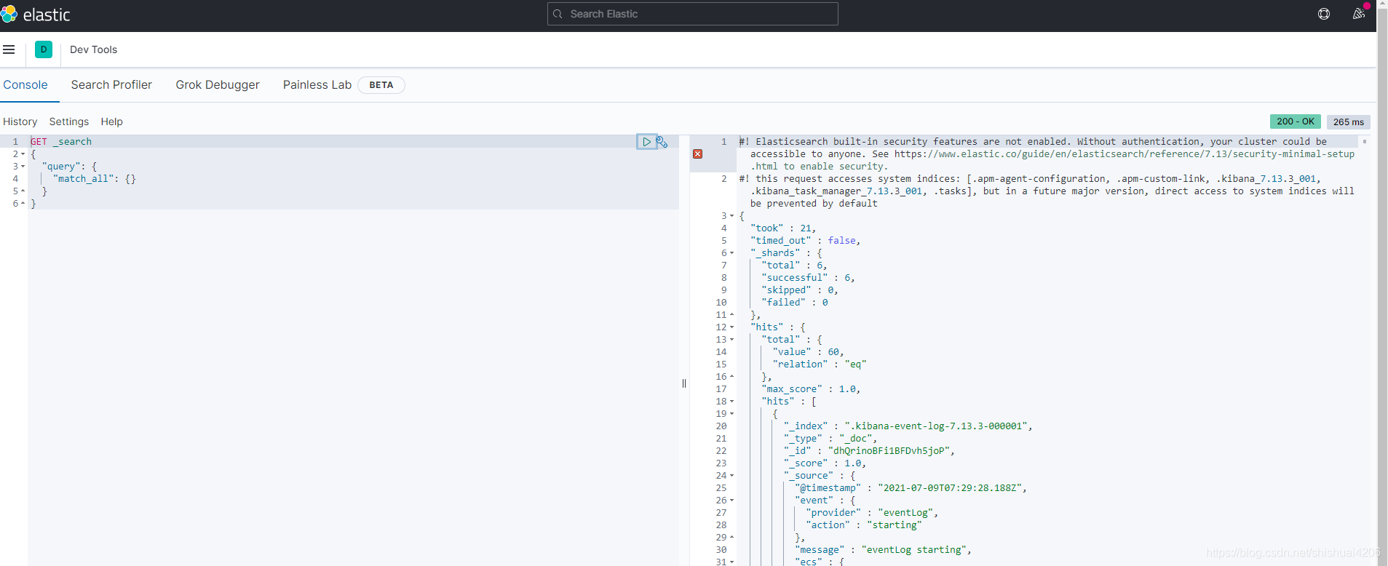Open the wrench request options icon
Screen dimensions: 1388x566
pos(662,142)
